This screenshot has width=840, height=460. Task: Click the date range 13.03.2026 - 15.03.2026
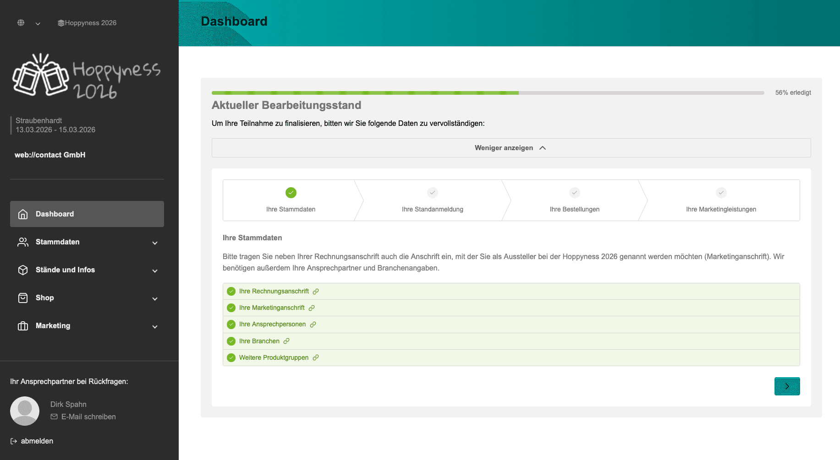click(55, 130)
